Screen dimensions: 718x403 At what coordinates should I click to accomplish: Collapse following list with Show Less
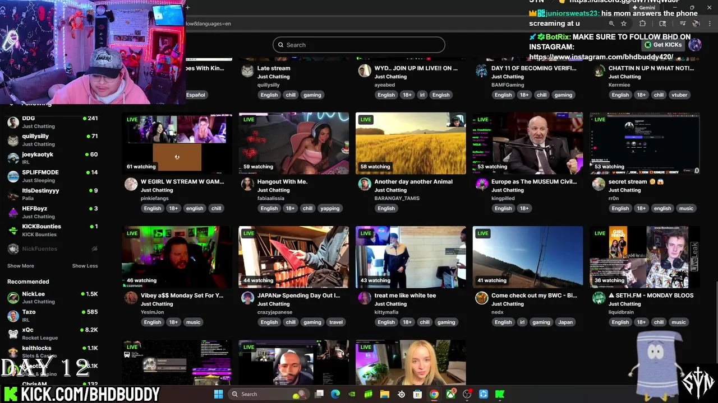(x=85, y=266)
